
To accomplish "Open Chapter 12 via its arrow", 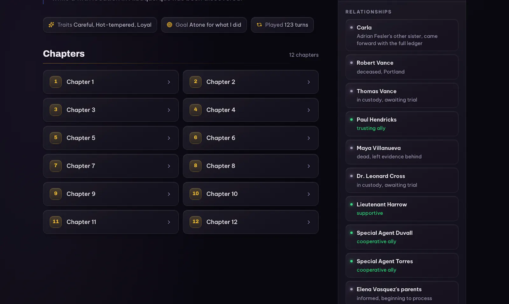I will 309,222.
